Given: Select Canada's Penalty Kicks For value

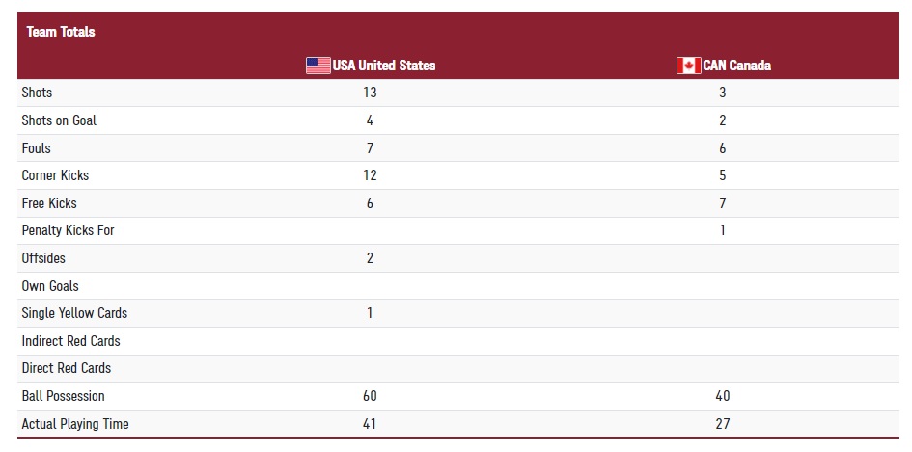Looking at the screenshot, I should 723,230.
